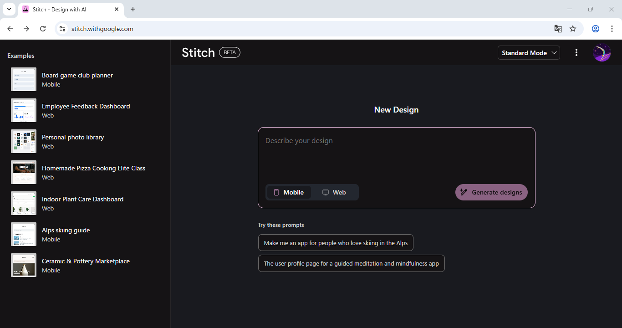Click the Alps skiing guide thumbnail
This screenshot has height=328, width=622.
tap(24, 234)
